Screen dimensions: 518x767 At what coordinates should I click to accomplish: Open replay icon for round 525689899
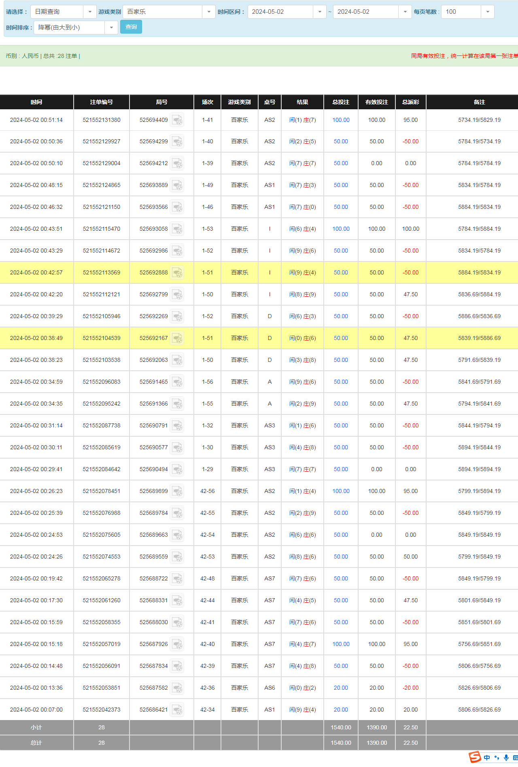pyautogui.click(x=177, y=491)
